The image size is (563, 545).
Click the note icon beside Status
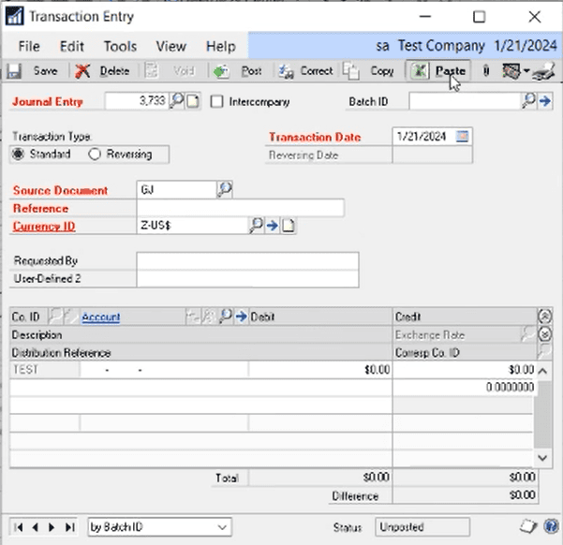pyautogui.click(x=528, y=527)
